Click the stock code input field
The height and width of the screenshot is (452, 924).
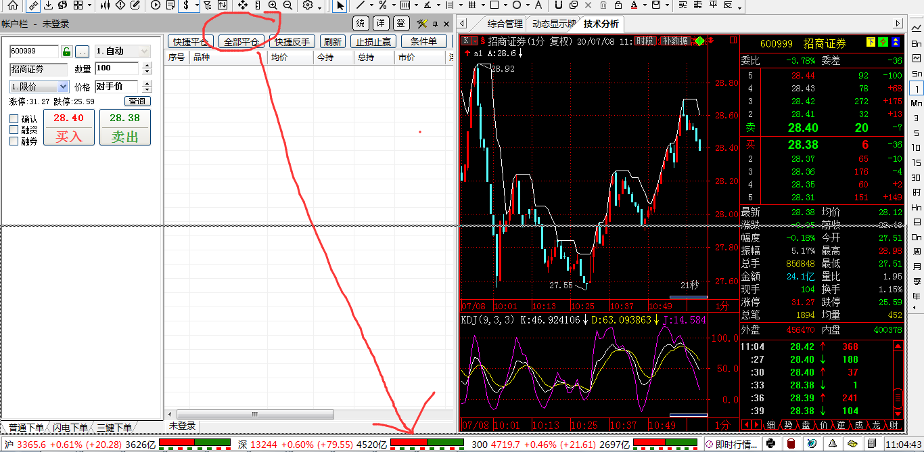(x=34, y=51)
